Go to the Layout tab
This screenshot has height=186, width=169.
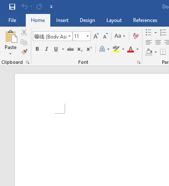tap(114, 20)
